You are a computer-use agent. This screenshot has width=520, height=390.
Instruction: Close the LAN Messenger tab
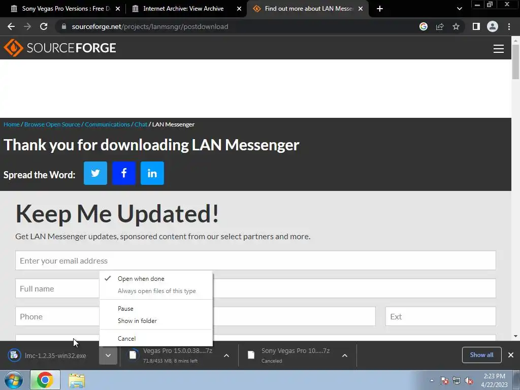click(x=361, y=9)
